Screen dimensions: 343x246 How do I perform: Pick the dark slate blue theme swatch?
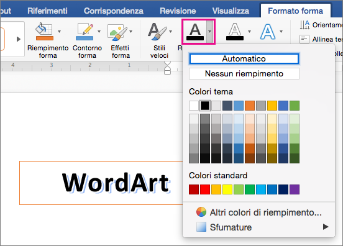[227, 106]
